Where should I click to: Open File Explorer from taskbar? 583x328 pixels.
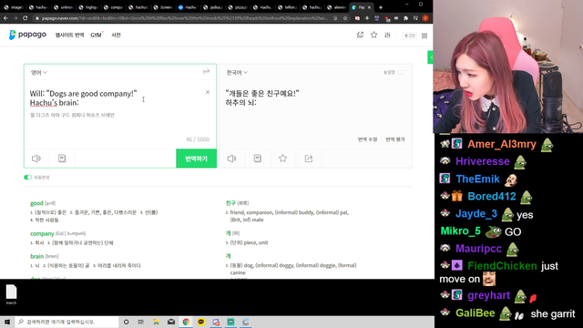point(156,322)
